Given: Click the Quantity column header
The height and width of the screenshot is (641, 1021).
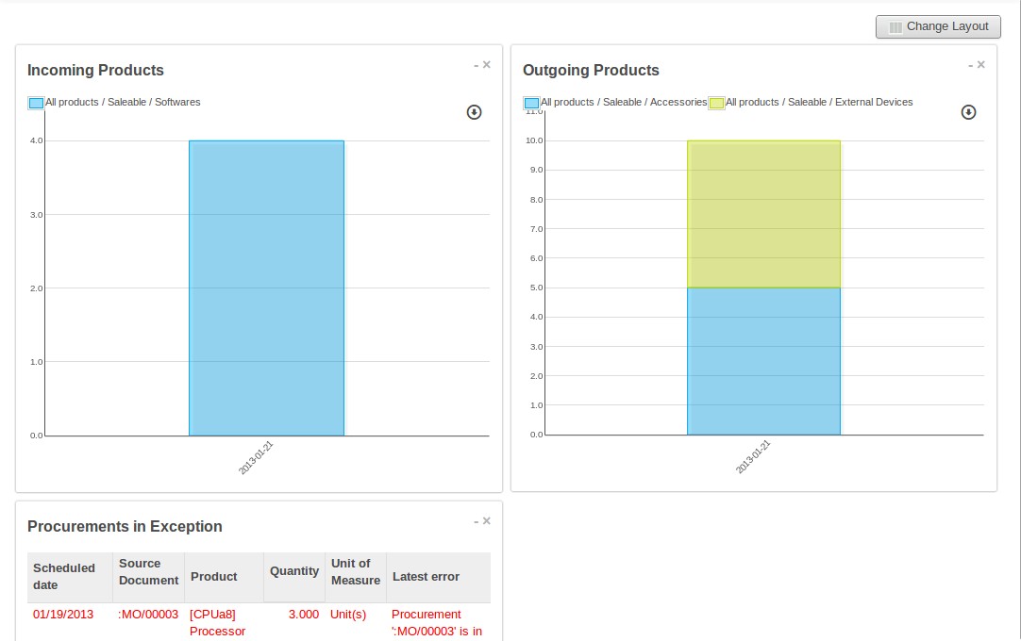Looking at the screenshot, I should pos(294,571).
